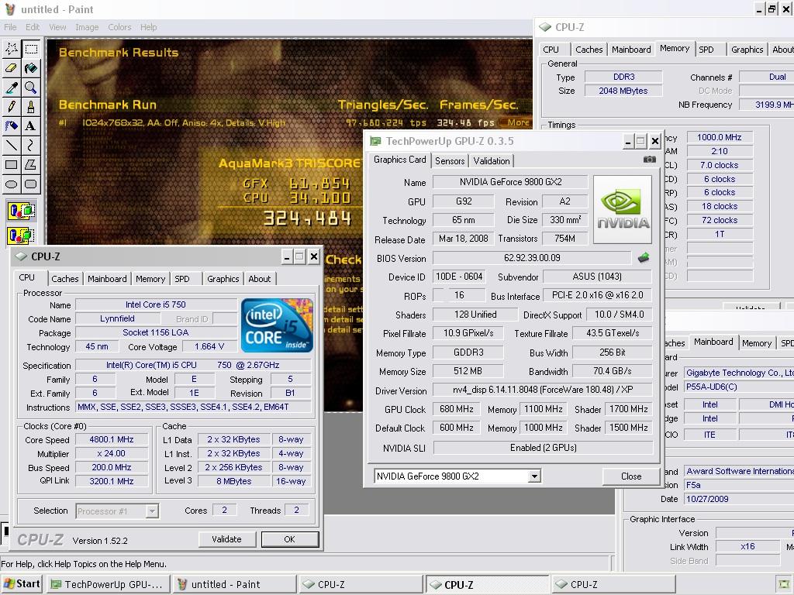Open the Caches tab in front CPU-Z window
Viewport: 794px width, 595px height.
point(65,279)
